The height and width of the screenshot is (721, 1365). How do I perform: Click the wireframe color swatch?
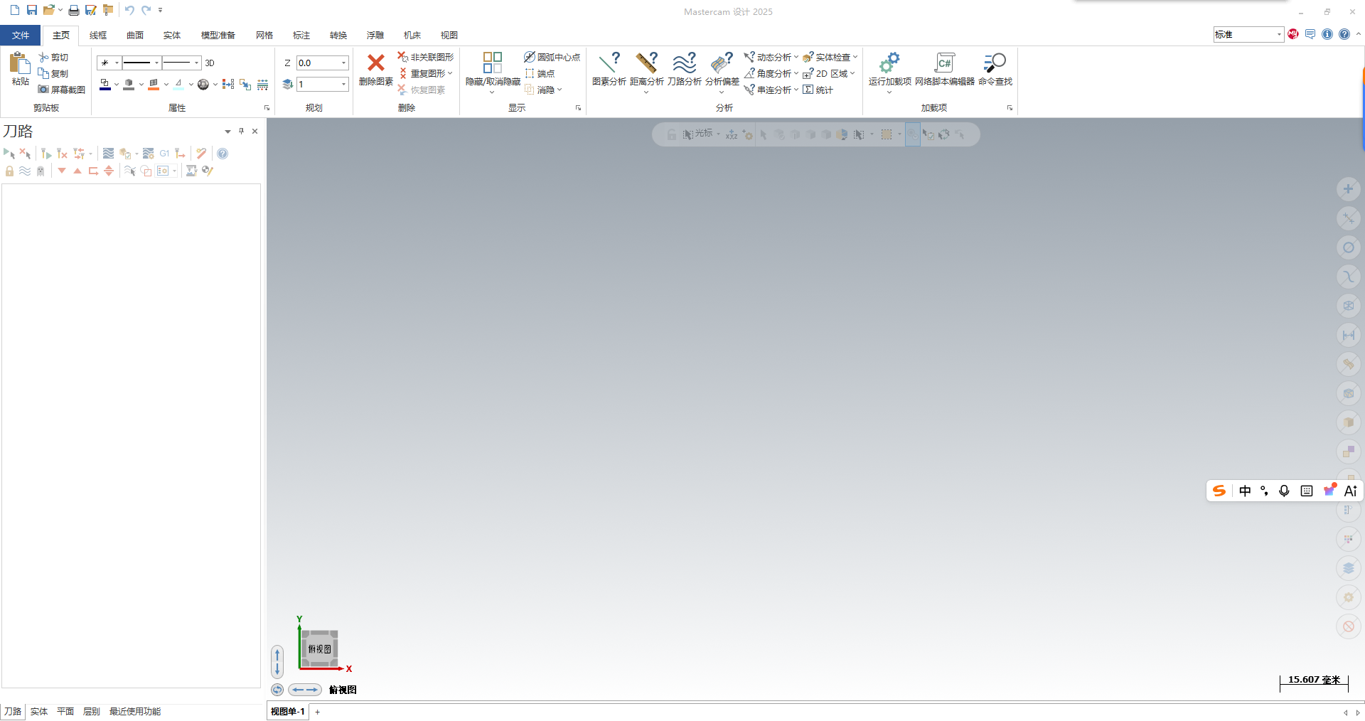point(105,85)
